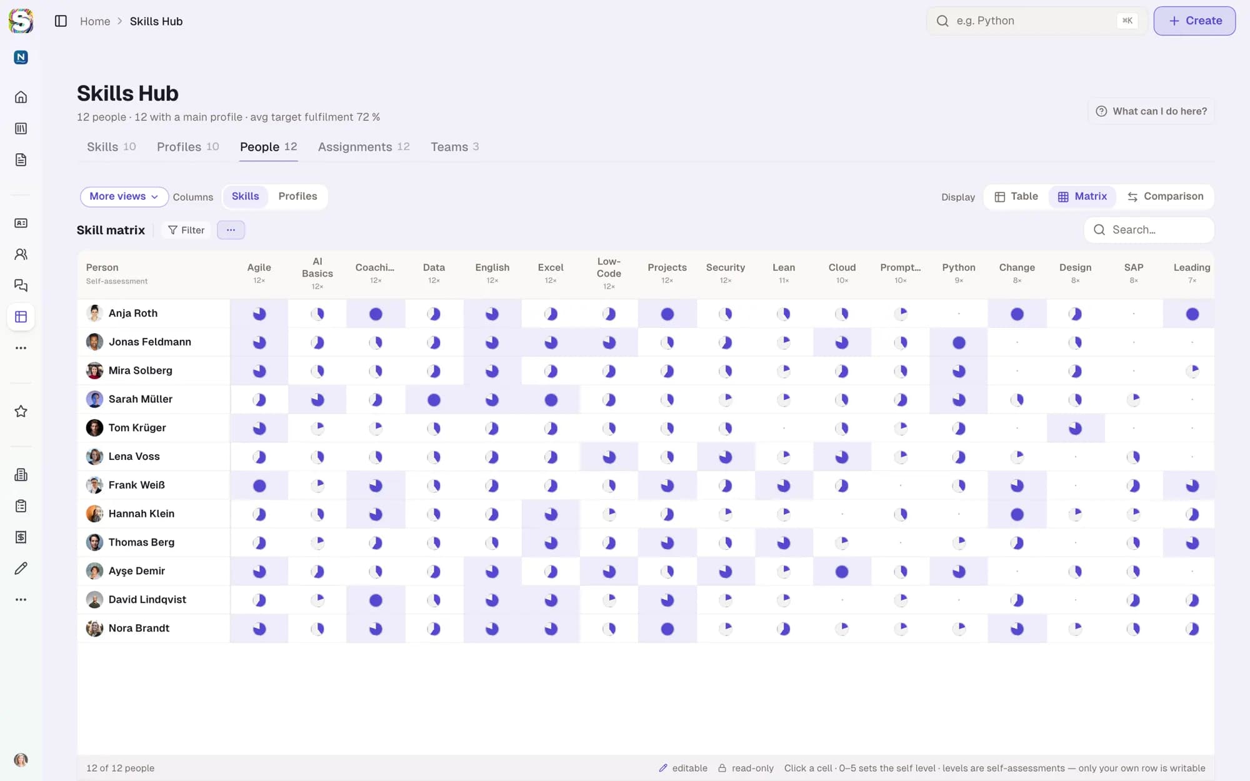Toggle the sidebar panel icon beside Home
Screen dimensions: 1250x781
point(61,21)
